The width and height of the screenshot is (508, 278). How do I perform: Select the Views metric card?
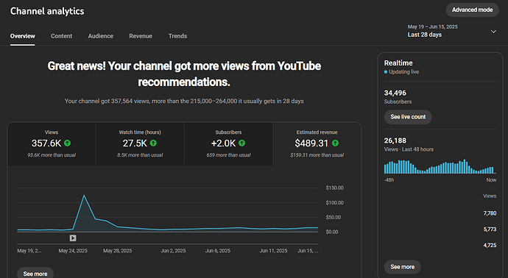pyautogui.click(x=52, y=144)
